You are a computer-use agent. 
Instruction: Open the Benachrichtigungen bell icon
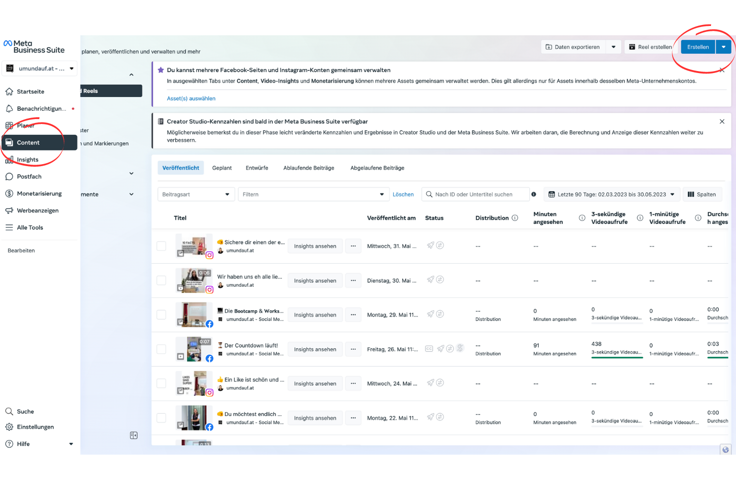9,109
